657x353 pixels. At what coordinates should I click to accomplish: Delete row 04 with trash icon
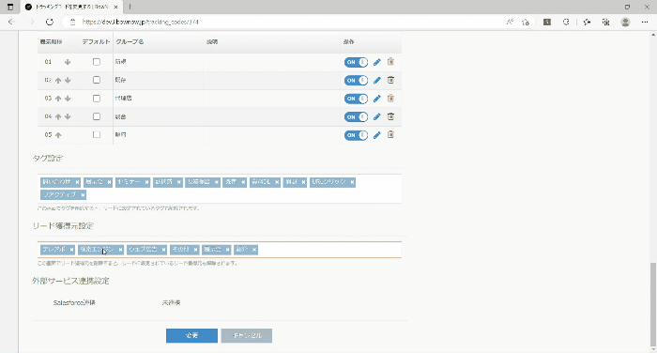390,116
